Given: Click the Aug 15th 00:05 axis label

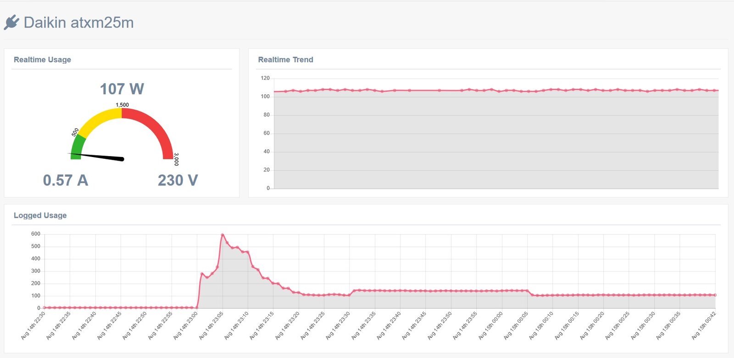Looking at the screenshot, I should point(516,326).
